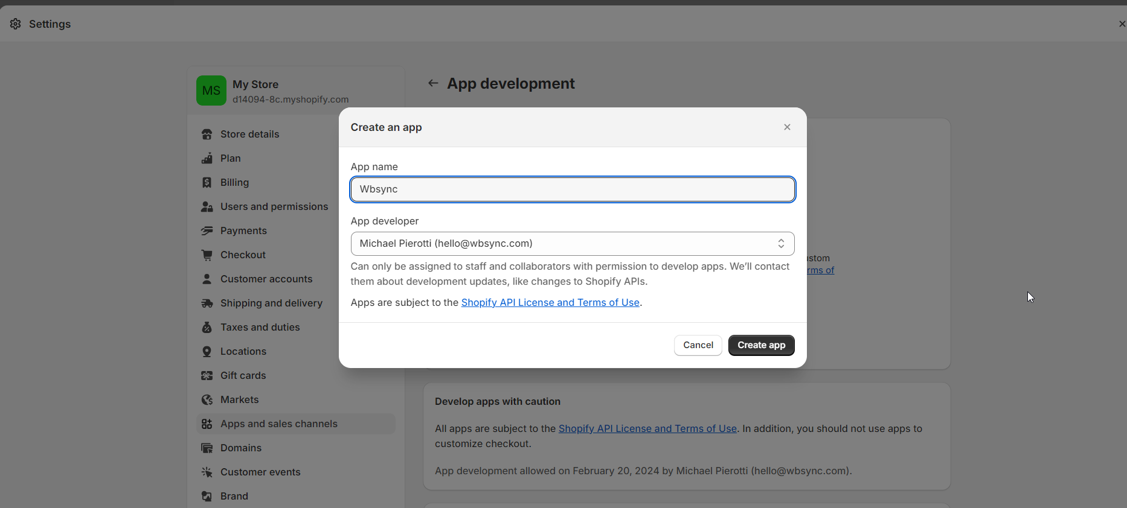The width and height of the screenshot is (1127, 508).
Task: Cancel the Create an app dialog
Action: [698, 345]
